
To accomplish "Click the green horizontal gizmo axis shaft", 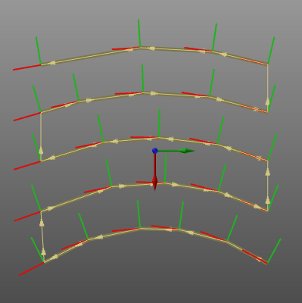I will (x=168, y=151).
